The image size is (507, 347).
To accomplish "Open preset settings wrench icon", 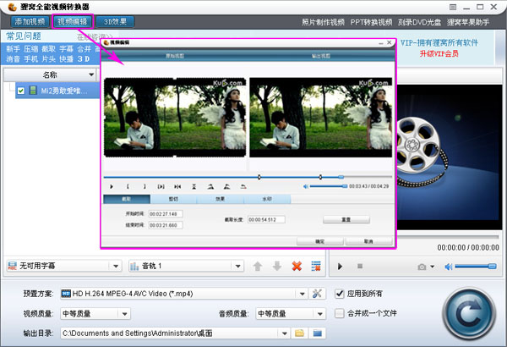I will click(318, 294).
